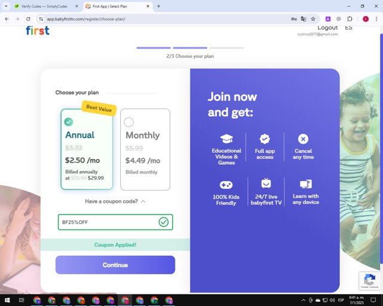Open the Chrome three-dot menu
Image resolution: width=383 pixels, height=306 pixels.
376,19
